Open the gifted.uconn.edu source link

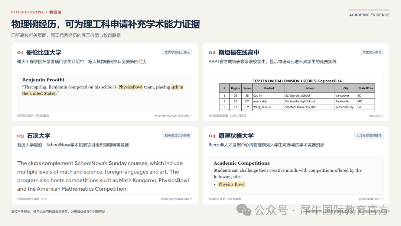(x=371, y=199)
